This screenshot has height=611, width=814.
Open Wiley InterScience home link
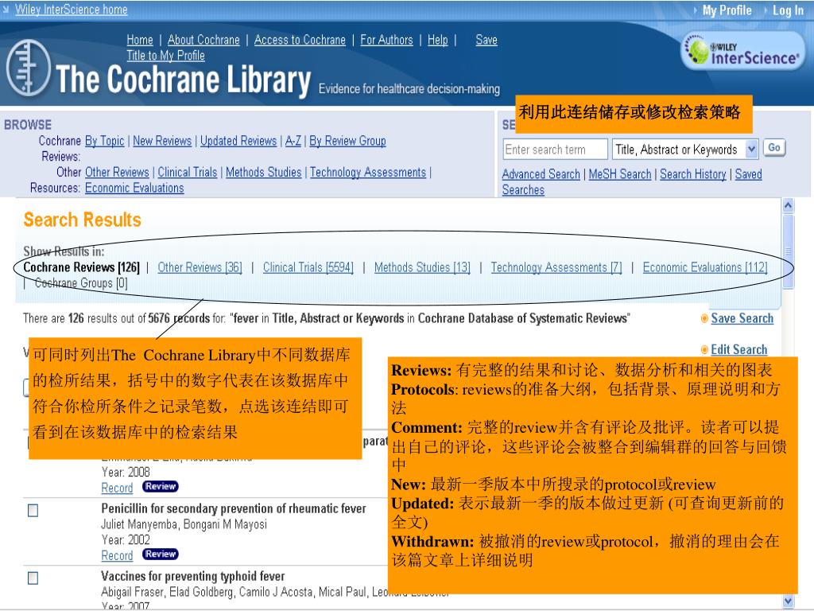(x=71, y=10)
